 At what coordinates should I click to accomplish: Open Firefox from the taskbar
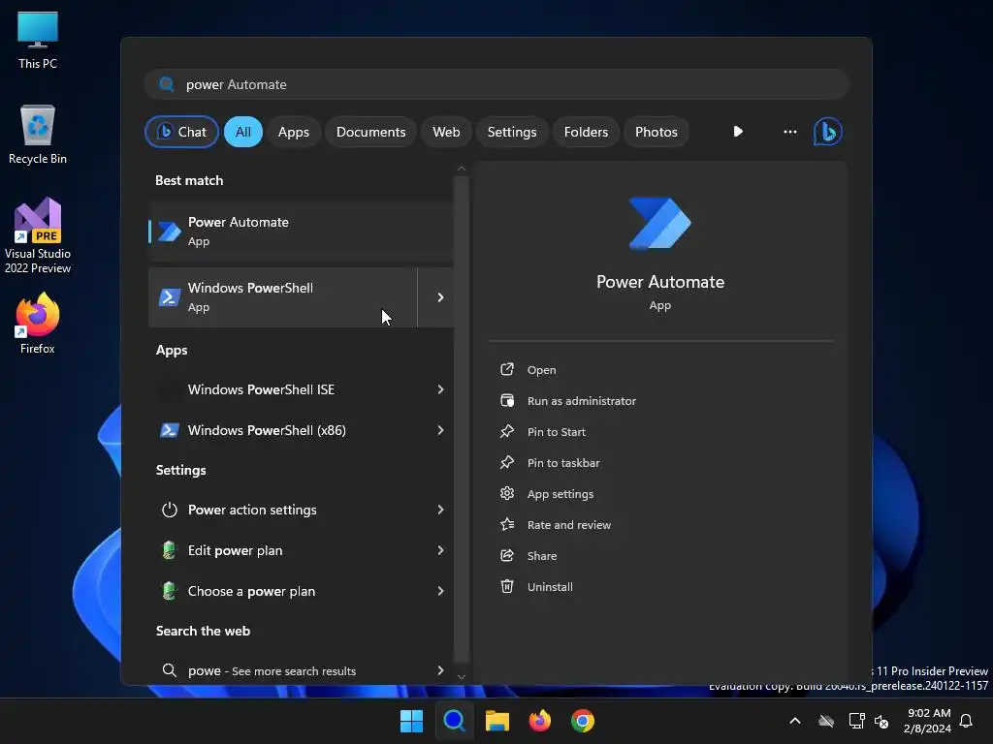coord(539,721)
